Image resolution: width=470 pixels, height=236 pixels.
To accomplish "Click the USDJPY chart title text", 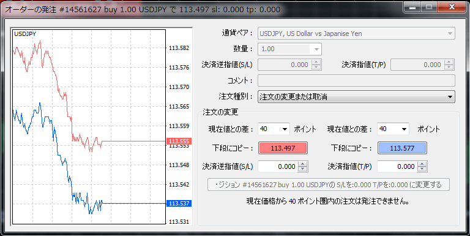I will [x=25, y=34].
